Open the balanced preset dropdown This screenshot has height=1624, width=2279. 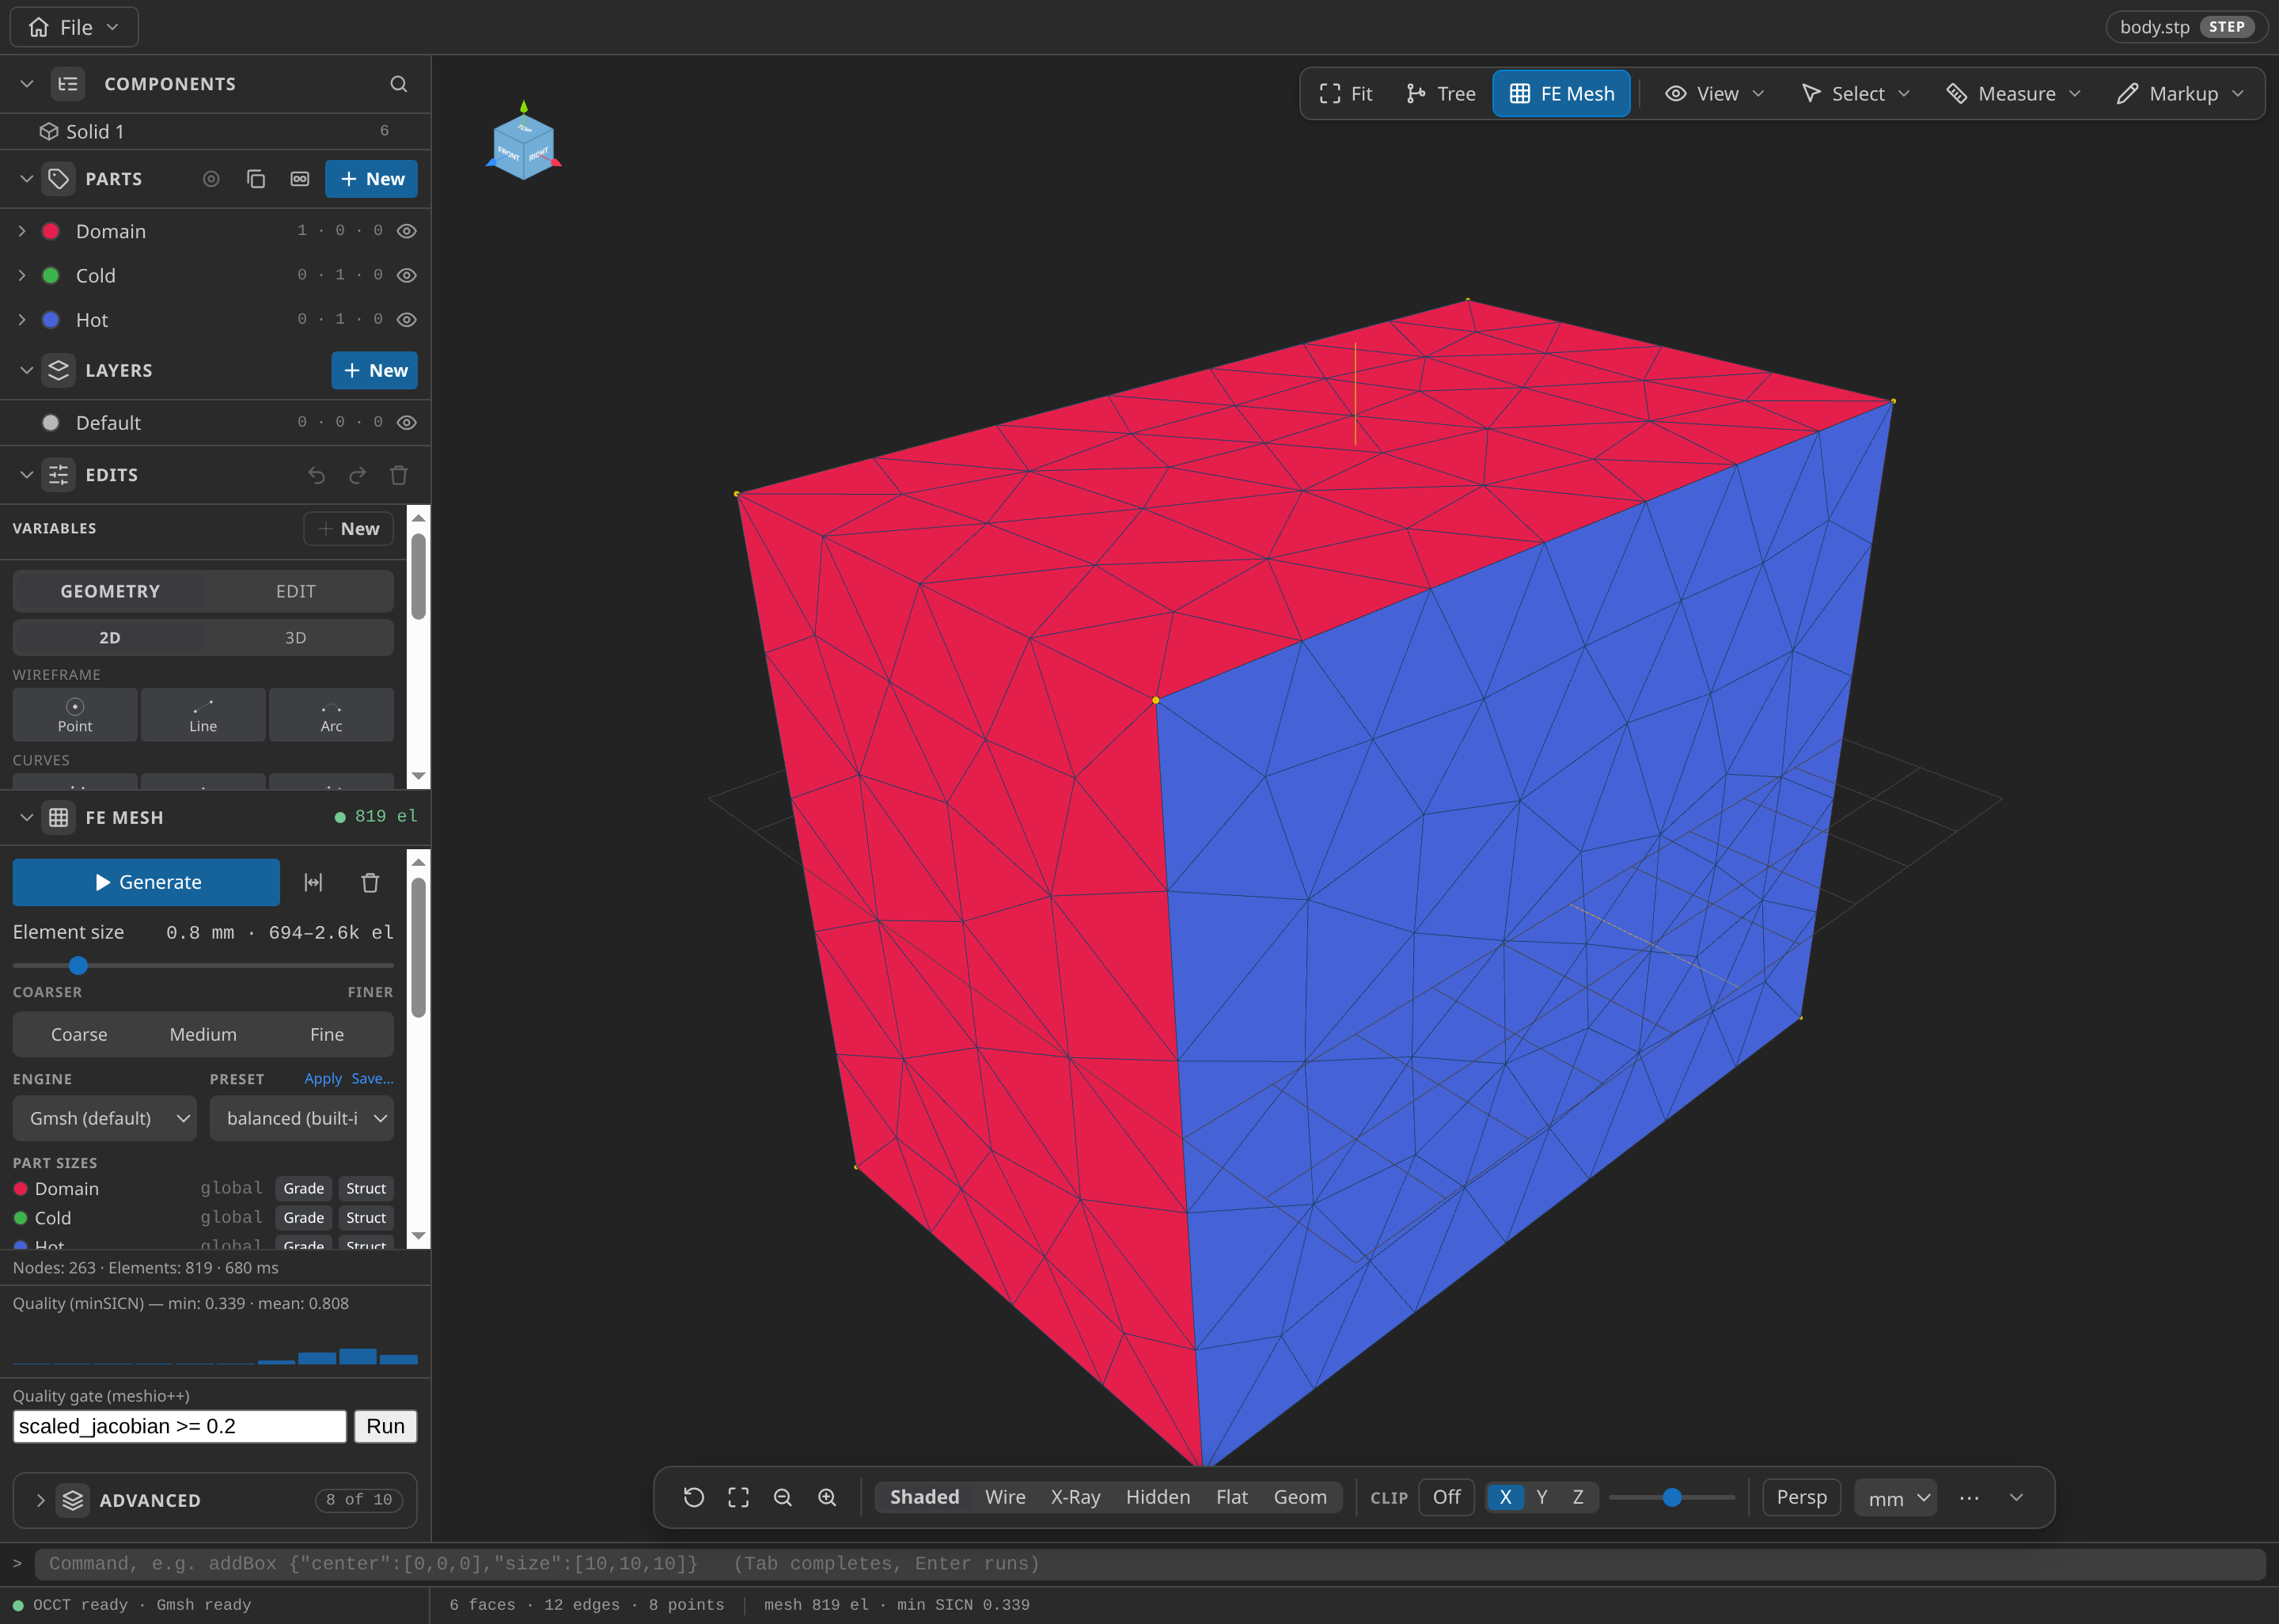click(301, 1118)
